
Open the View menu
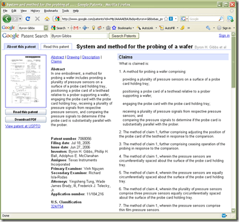tap(23, 11)
